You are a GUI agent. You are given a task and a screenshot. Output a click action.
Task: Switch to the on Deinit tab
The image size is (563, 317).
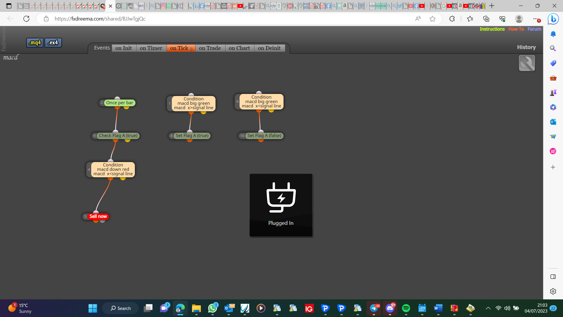coord(269,48)
